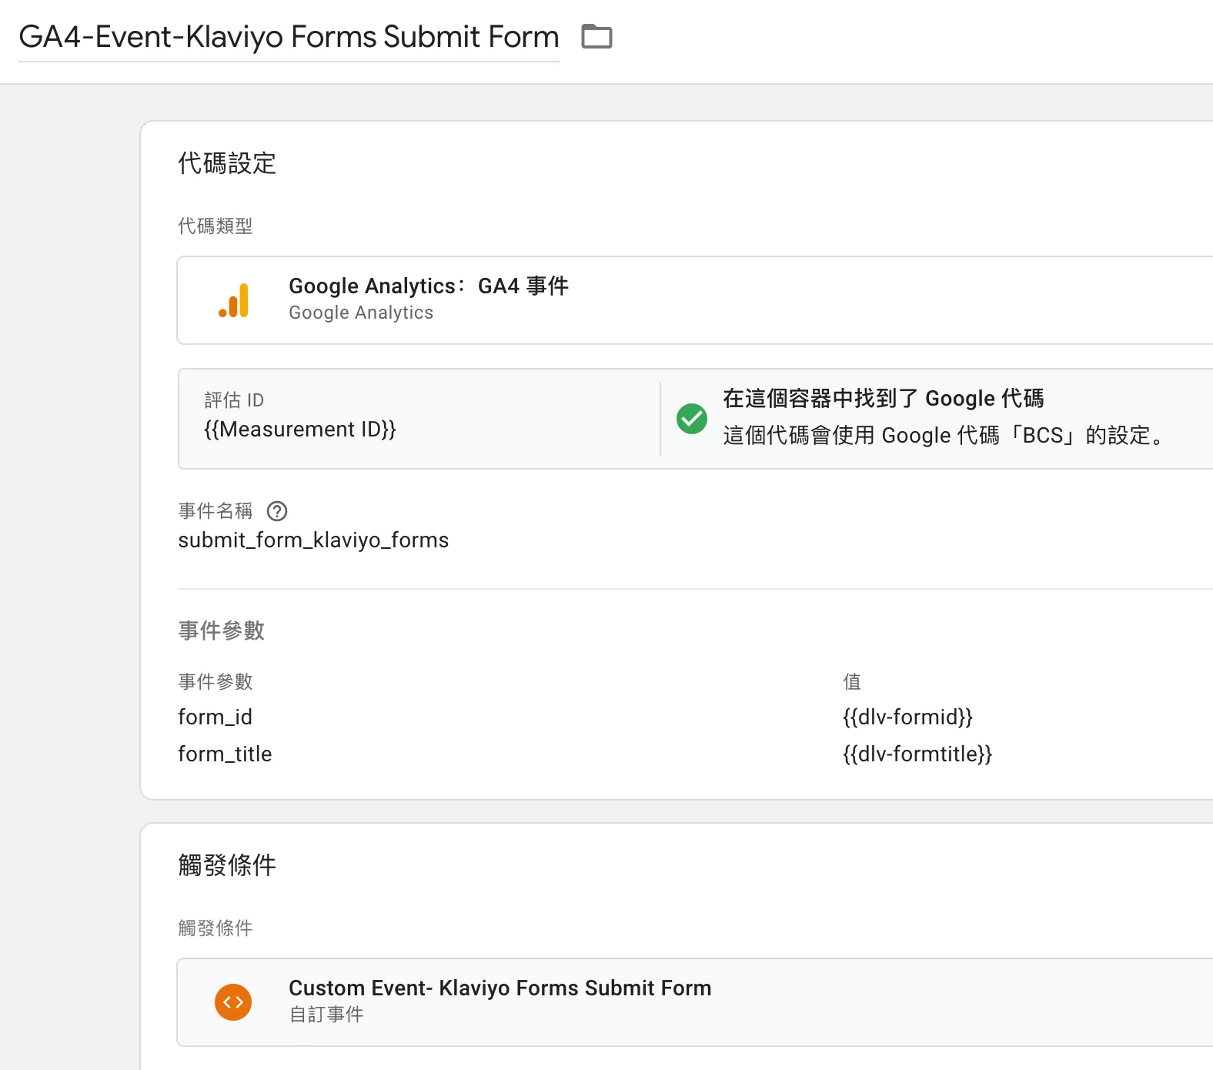The image size is (1213, 1070).
Task: Click the 評估 ID label
Action: (x=234, y=400)
